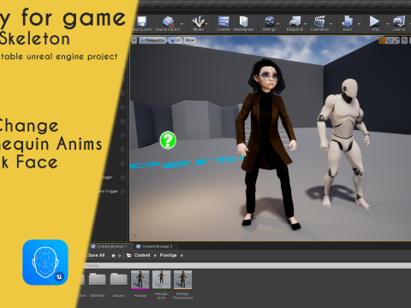Open the Content toolbar icon
Image resolution: width=411 pixels, height=308 pixels.
223,21
